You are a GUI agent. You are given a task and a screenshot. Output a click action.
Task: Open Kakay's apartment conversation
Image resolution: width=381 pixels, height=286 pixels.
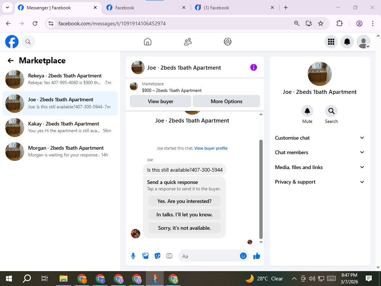pyautogui.click(x=60, y=127)
